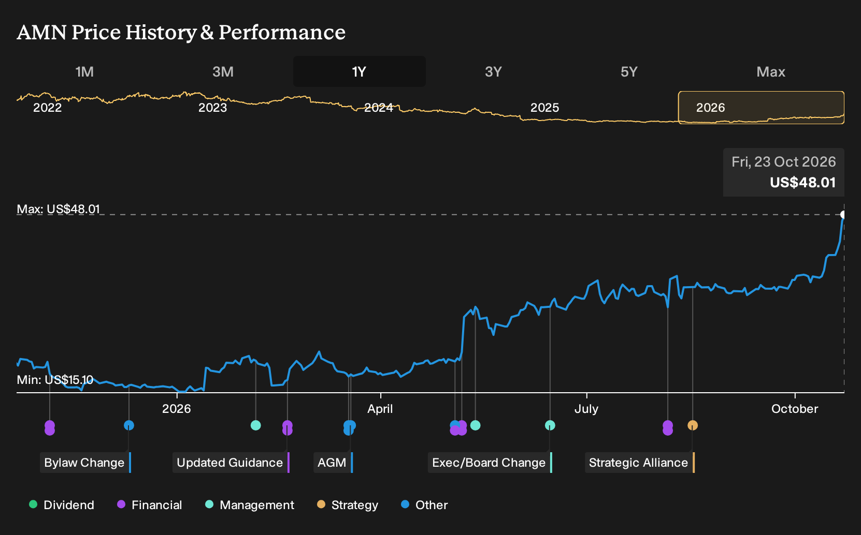861x535 pixels.
Task: Click the Max: US$48.01 label
Action: coord(58,209)
